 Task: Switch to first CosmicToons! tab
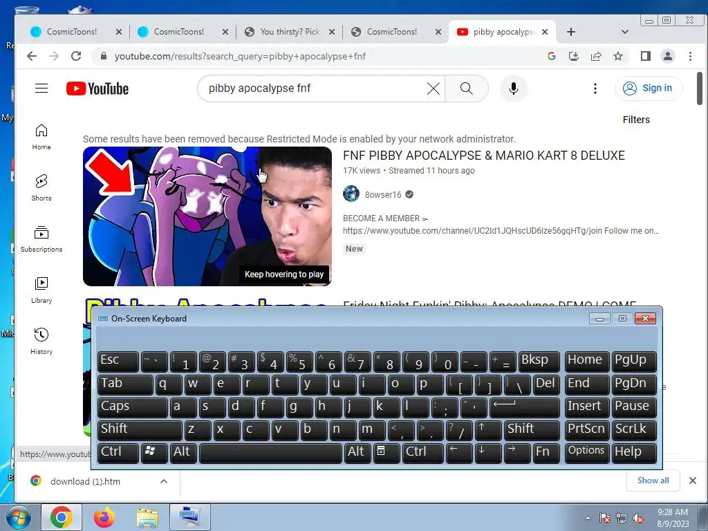point(75,32)
